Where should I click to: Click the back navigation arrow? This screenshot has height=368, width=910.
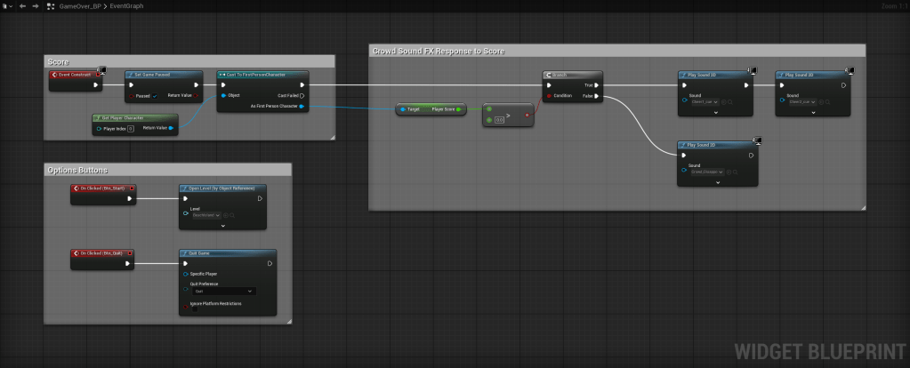pyautogui.click(x=22, y=5)
